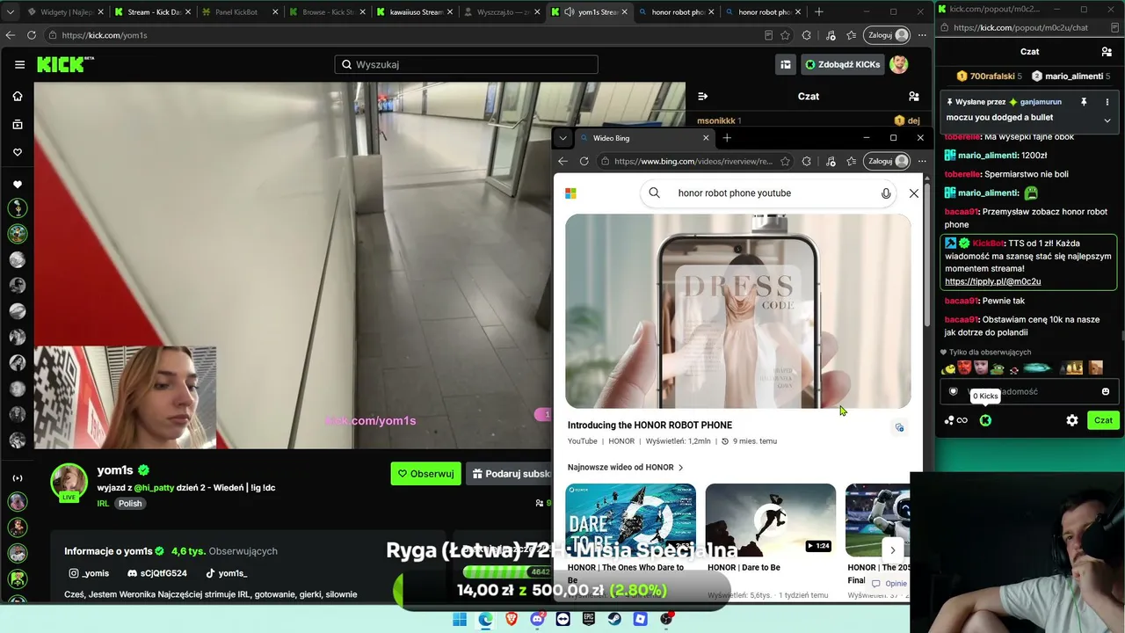
Task: Open the emoji picker in popout chat
Action: tap(1106, 391)
